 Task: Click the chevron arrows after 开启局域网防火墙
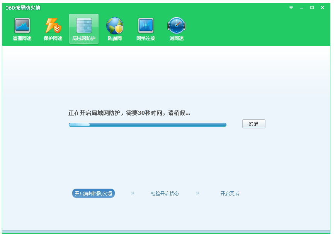133,193
